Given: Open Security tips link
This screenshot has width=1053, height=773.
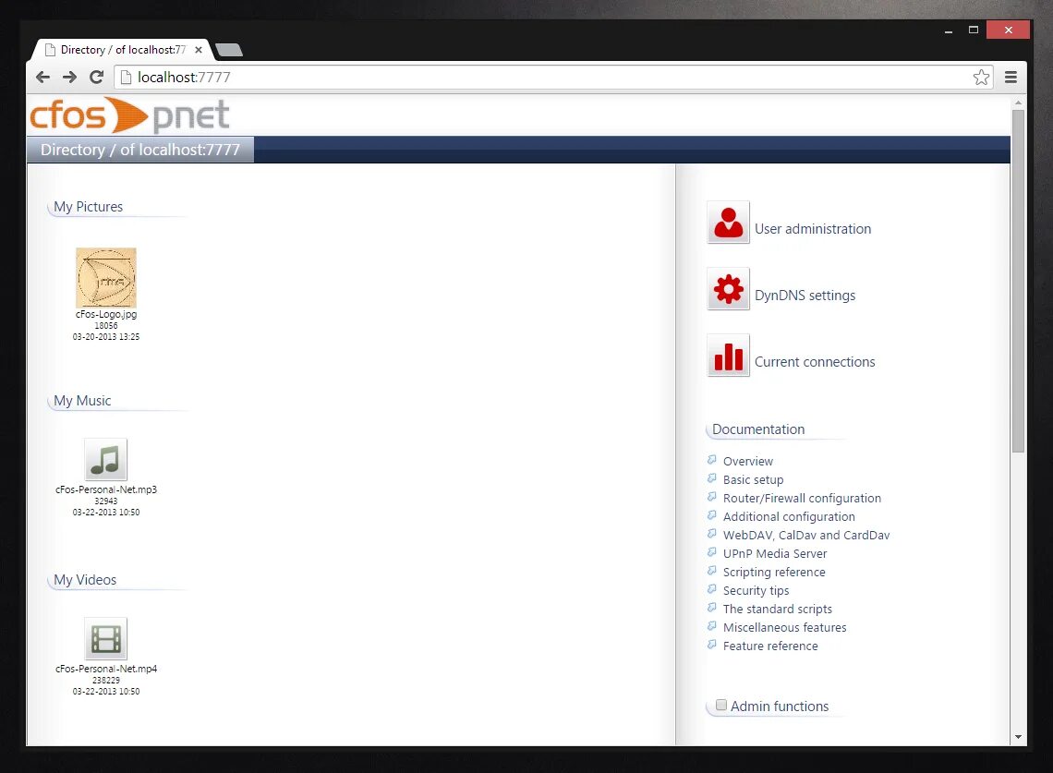Looking at the screenshot, I should (x=756, y=590).
